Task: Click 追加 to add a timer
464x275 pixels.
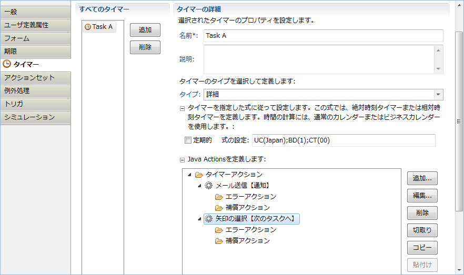Action: [x=145, y=30]
